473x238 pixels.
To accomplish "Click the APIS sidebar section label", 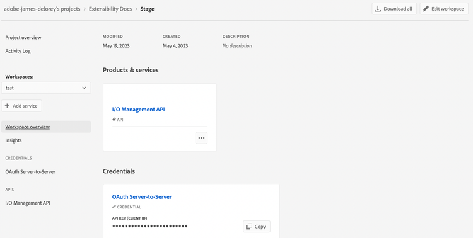I will click(9, 190).
